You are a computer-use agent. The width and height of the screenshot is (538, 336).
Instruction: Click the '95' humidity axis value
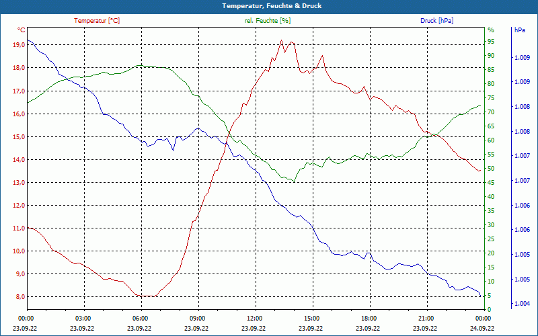[491, 42]
